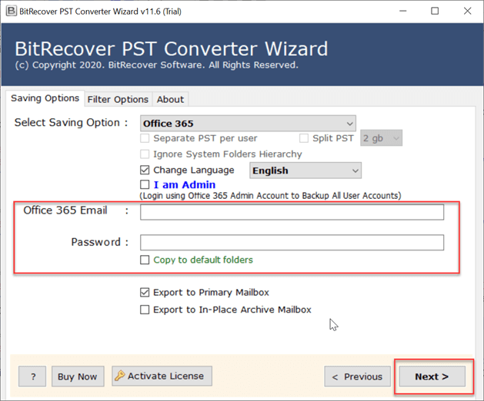This screenshot has width=484, height=401.
Task: Enable the I am Admin checkbox
Action: point(145,185)
